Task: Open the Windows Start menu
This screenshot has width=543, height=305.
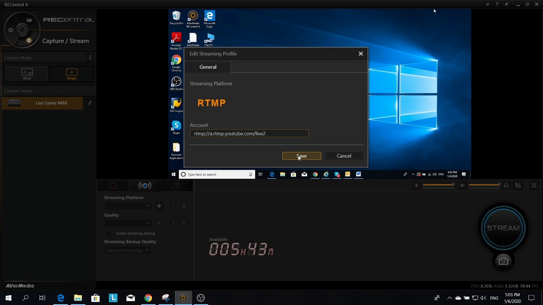Action: point(8,298)
